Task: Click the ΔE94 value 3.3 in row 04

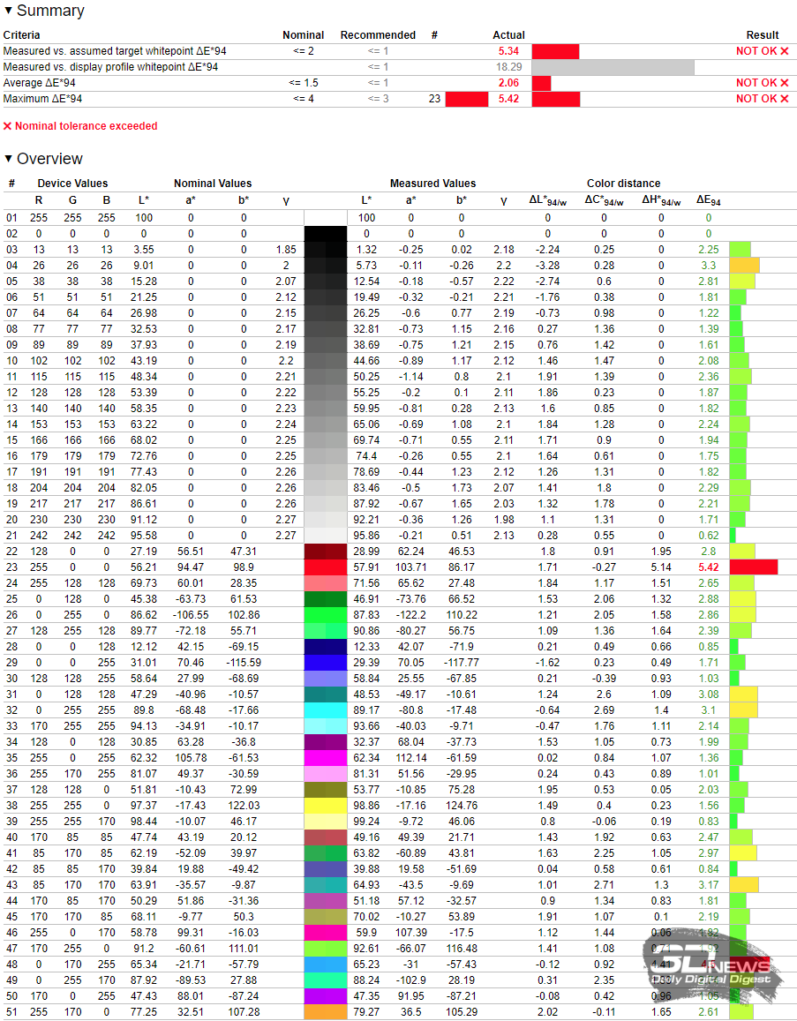Action: [709, 266]
